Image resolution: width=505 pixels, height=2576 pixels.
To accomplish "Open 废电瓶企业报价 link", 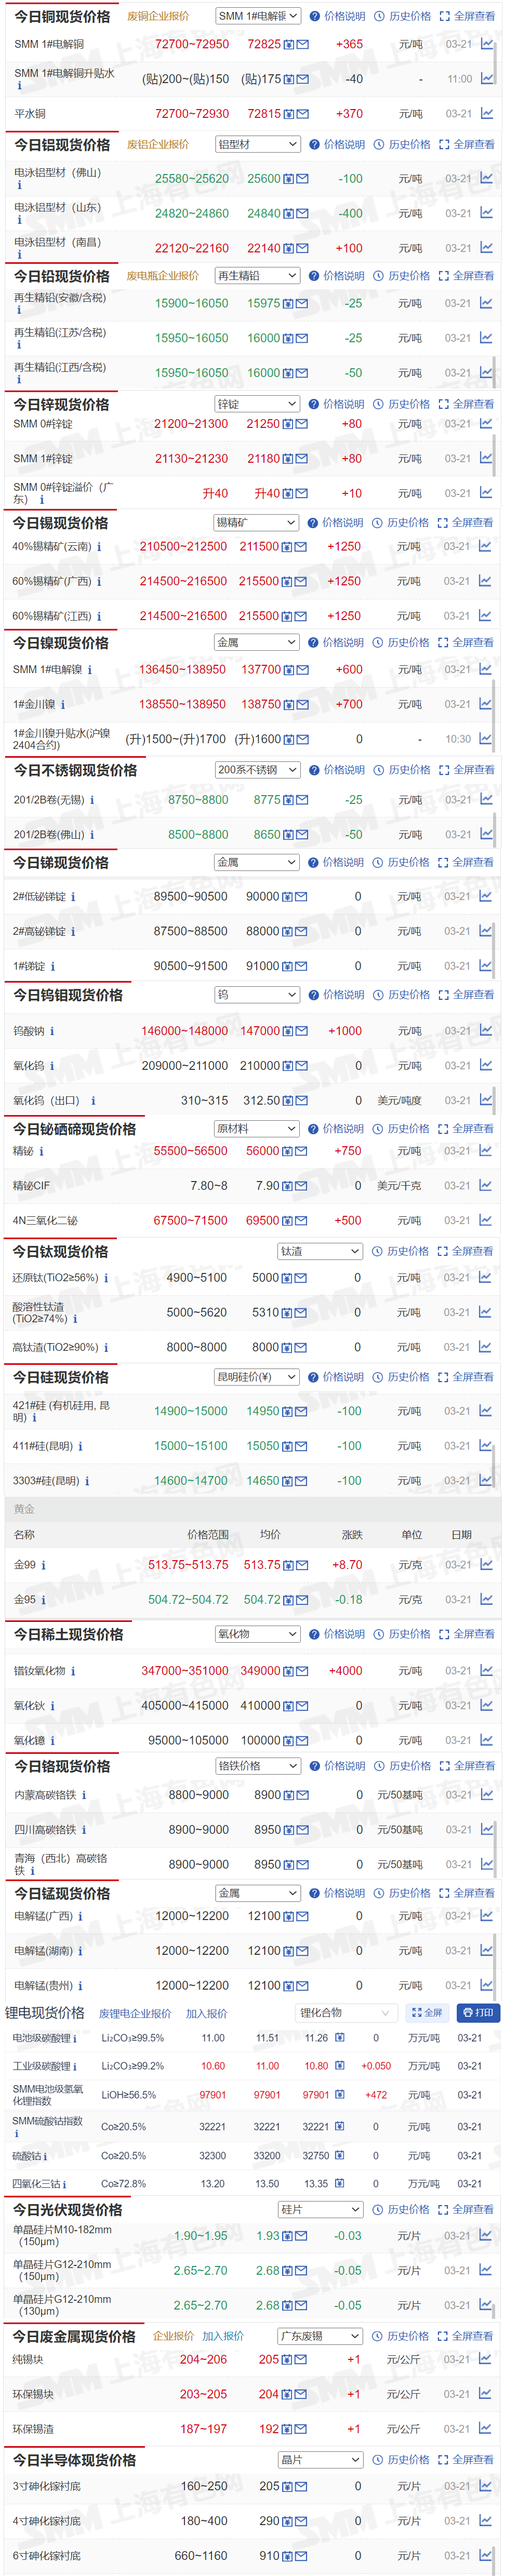I will pyautogui.click(x=162, y=276).
